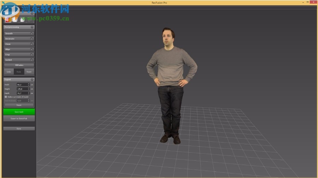Click round icon on topmost panel header
Screen dimensions: 318x178
(32, 13)
